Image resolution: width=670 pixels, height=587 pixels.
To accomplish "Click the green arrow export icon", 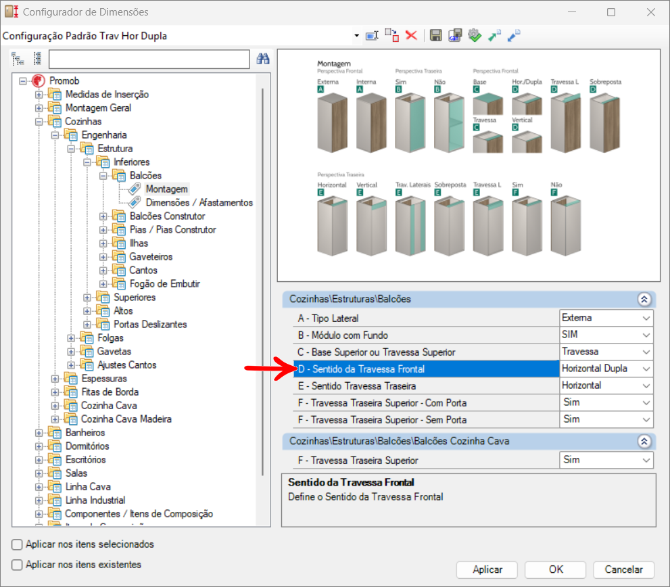I will [x=494, y=35].
